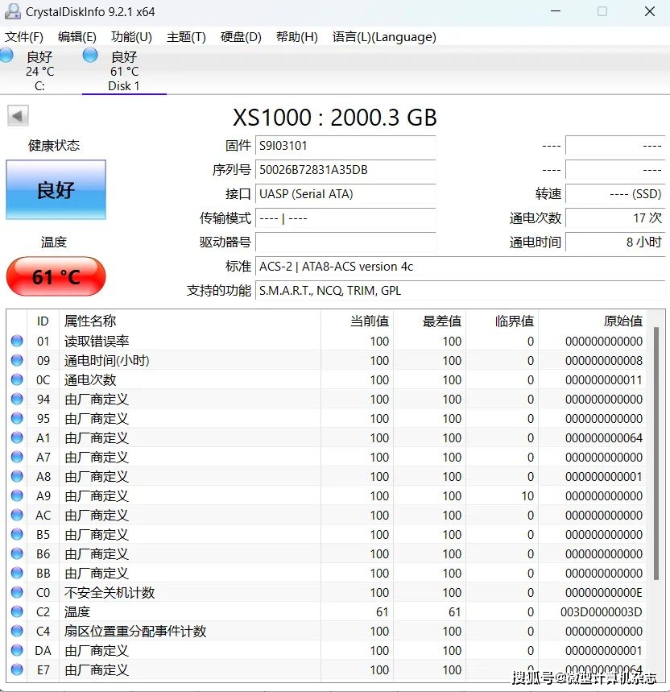The width and height of the screenshot is (670, 692).
Task: Click status icon for C2 温度 row
Action: pos(17,612)
